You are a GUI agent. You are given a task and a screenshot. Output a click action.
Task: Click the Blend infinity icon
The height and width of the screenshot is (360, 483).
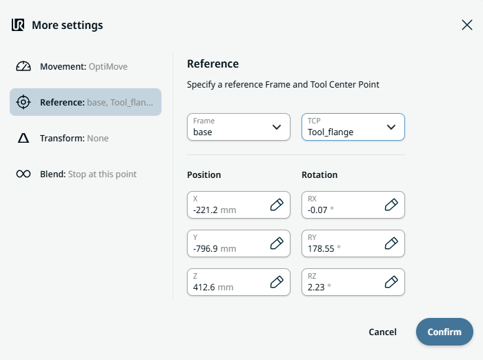[23, 174]
